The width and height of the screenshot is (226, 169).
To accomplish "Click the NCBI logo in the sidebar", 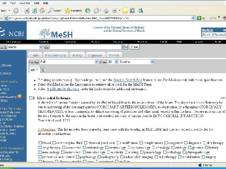I will (12, 32).
